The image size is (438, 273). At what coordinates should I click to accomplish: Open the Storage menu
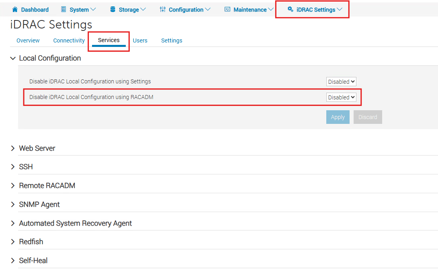click(x=128, y=10)
